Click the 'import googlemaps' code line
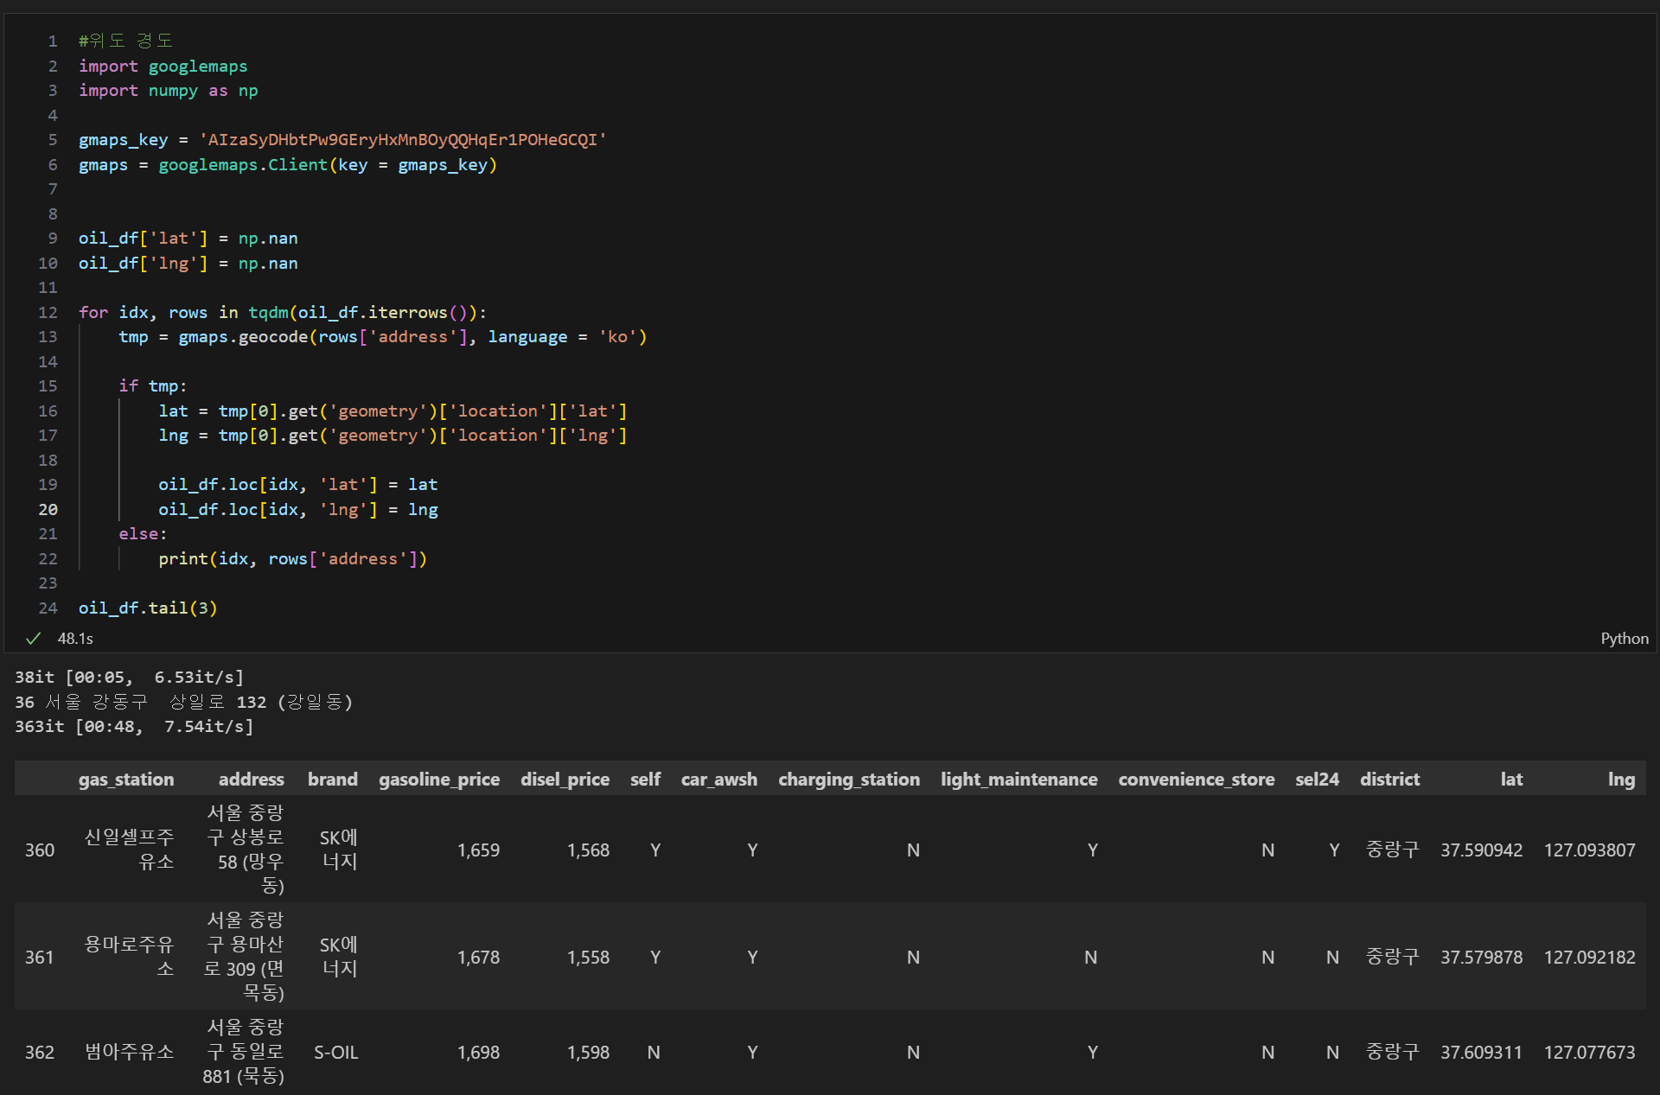Screen dimensions: 1660x1095 [x=163, y=67]
